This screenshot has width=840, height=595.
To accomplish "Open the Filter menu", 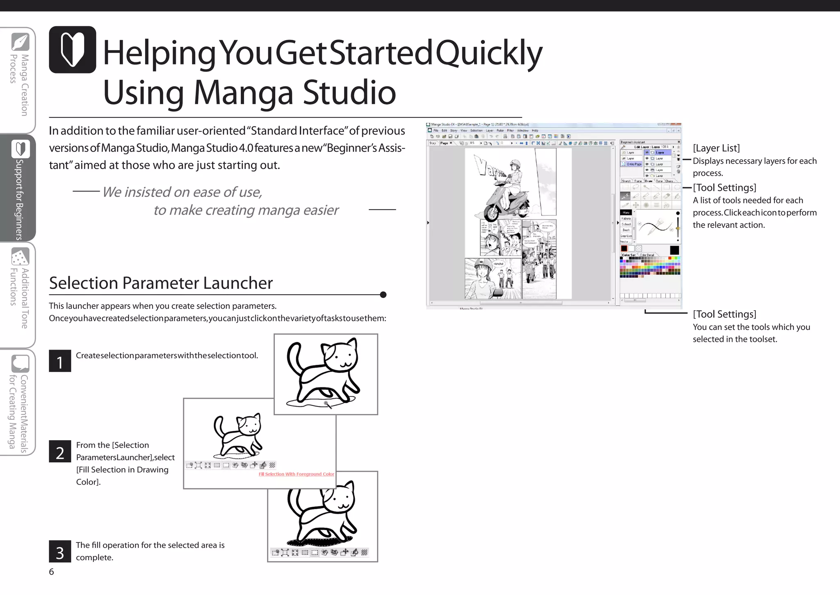I will (x=511, y=130).
